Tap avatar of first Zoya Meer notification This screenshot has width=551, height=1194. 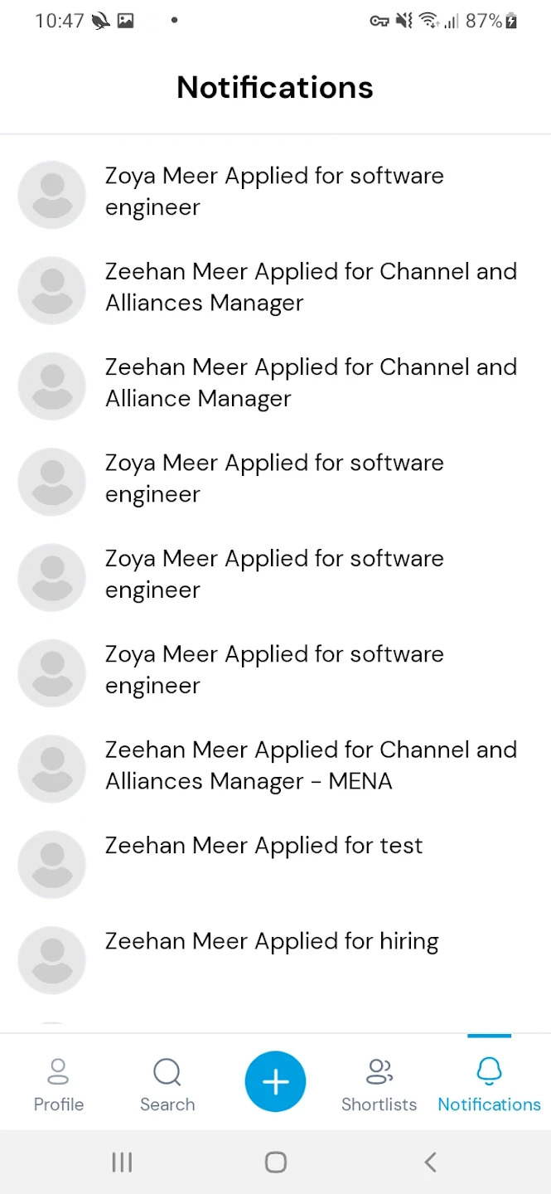pyautogui.click(x=52, y=195)
